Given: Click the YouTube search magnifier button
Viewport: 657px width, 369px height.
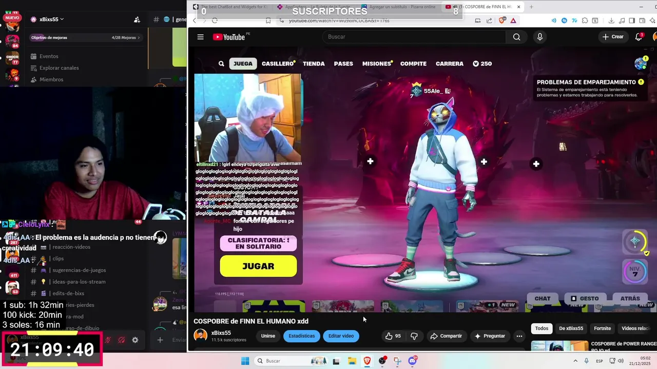Looking at the screenshot, I should 516,37.
